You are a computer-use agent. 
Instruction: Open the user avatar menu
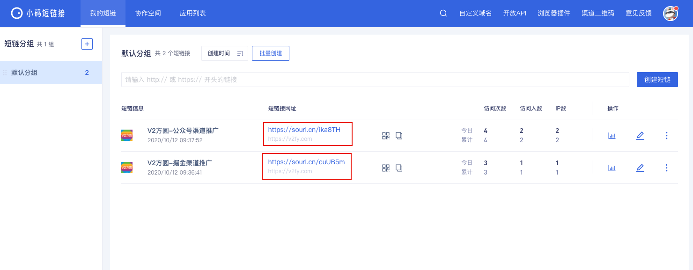tap(671, 13)
